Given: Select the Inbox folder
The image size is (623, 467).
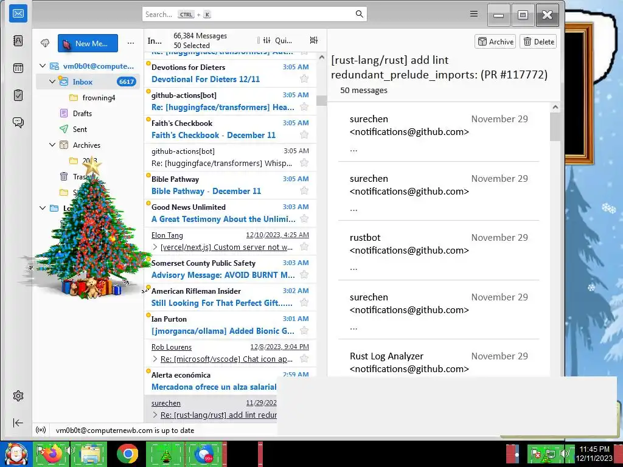Looking at the screenshot, I should [x=88, y=82].
